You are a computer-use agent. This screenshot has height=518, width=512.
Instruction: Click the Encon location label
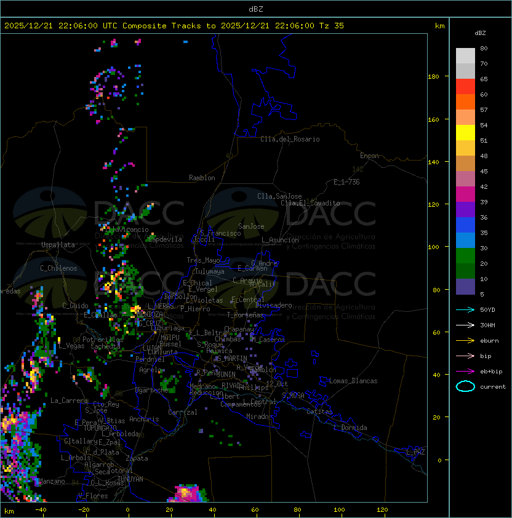coord(369,156)
